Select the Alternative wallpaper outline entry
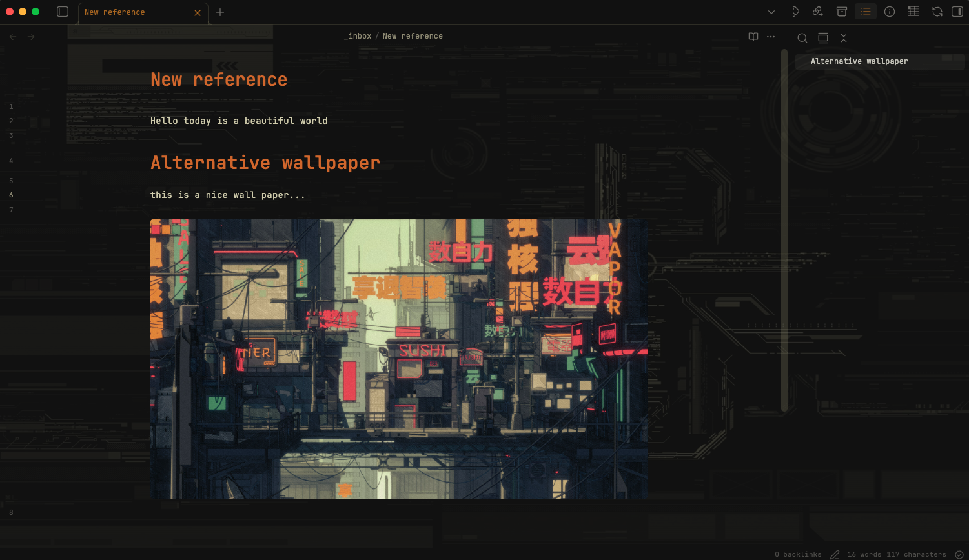This screenshot has width=969, height=560. tap(881, 61)
